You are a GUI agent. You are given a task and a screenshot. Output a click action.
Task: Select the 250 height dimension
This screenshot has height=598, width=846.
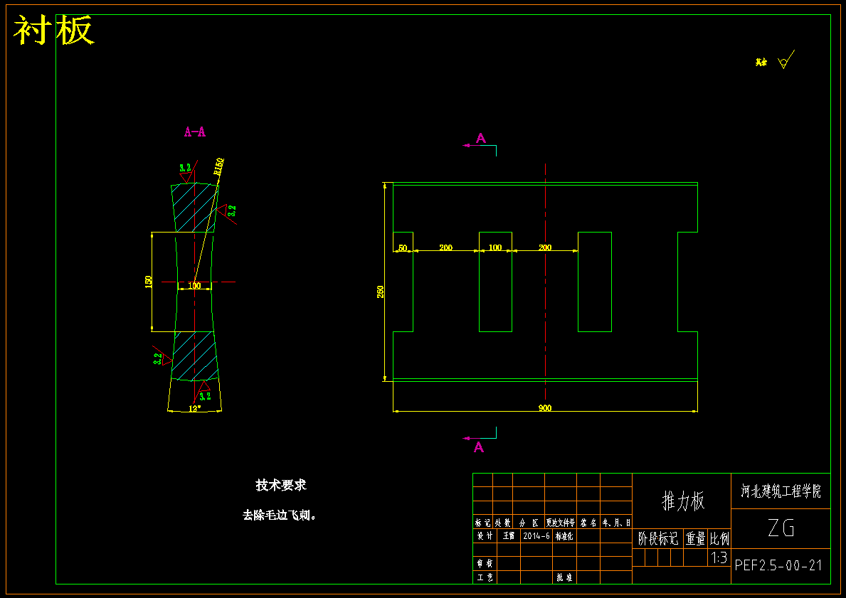tap(381, 292)
